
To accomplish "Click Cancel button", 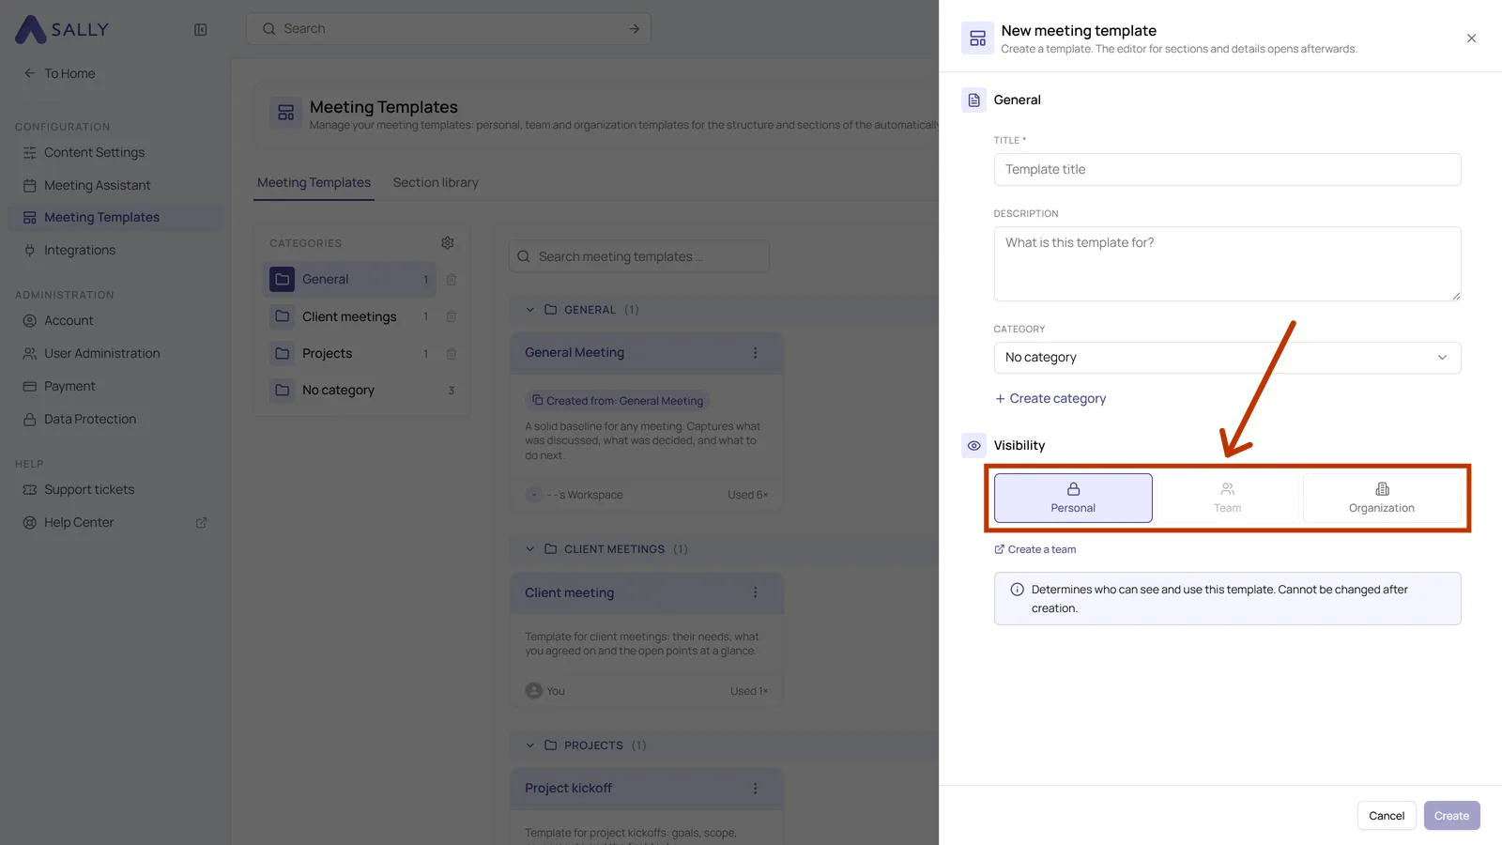I will click(1387, 816).
